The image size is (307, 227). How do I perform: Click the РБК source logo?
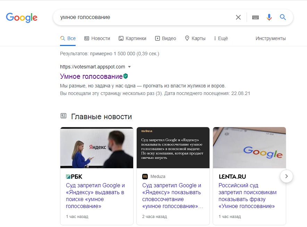(74, 177)
